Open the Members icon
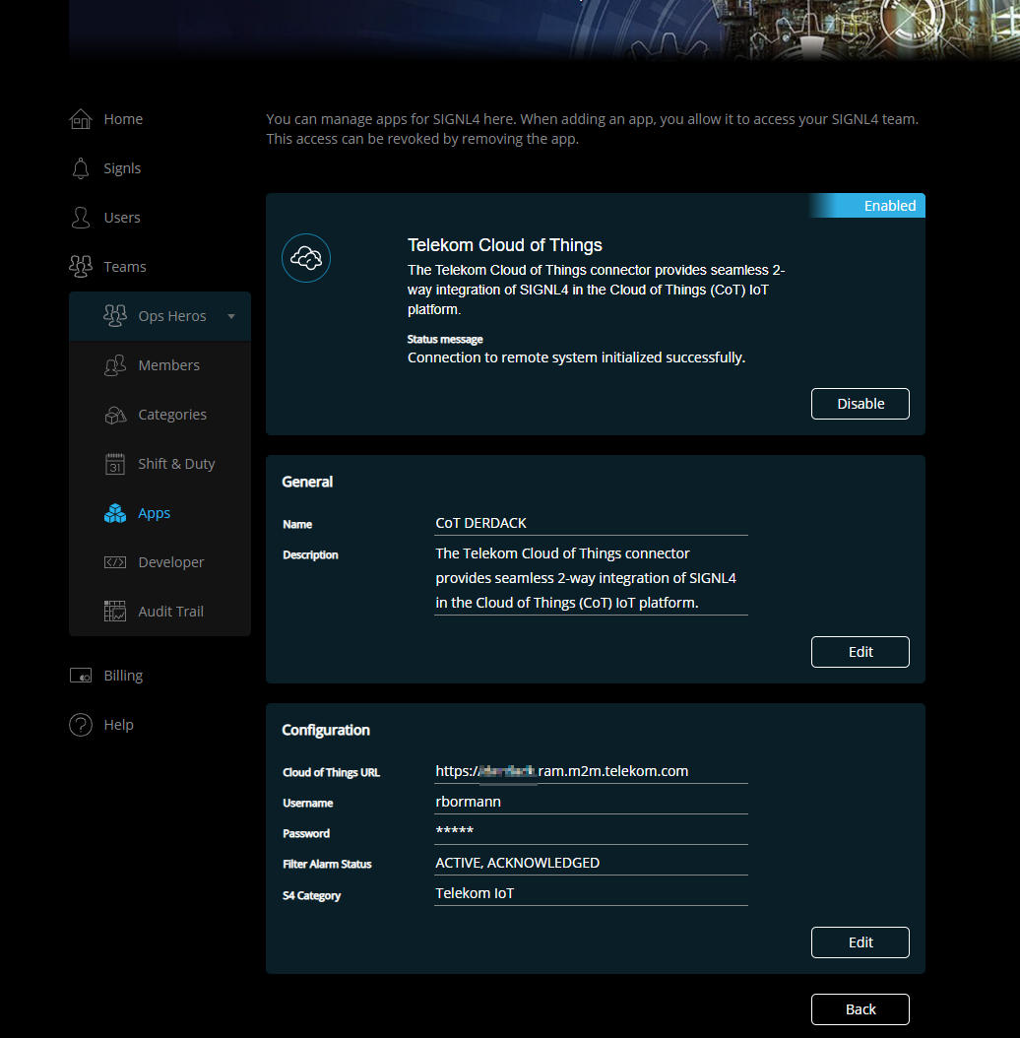The height and width of the screenshot is (1038, 1020). pyautogui.click(x=115, y=365)
